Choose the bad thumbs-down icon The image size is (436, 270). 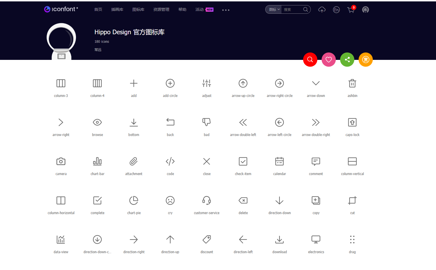pyautogui.click(x=207, y=122)
